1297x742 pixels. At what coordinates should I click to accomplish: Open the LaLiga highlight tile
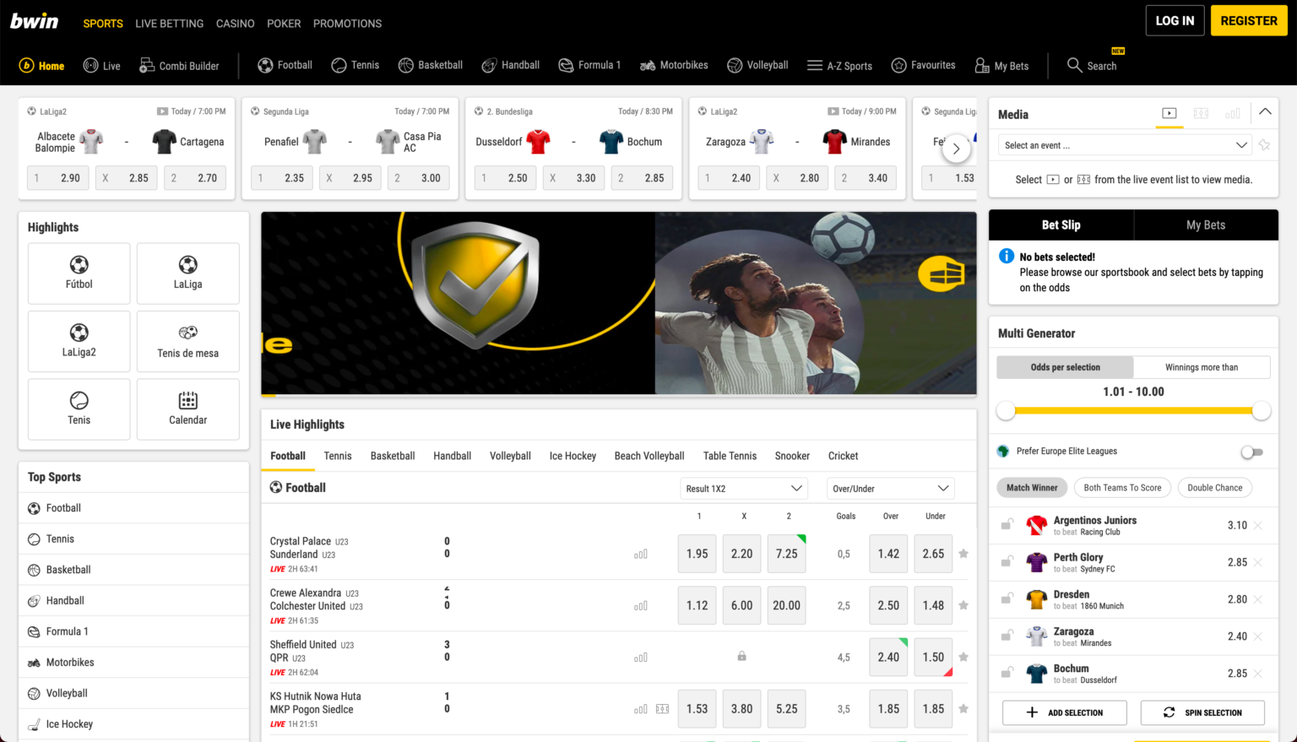(x=187, y=274)
